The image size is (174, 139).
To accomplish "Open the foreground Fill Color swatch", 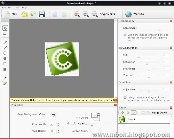I will tap(94, 115).
